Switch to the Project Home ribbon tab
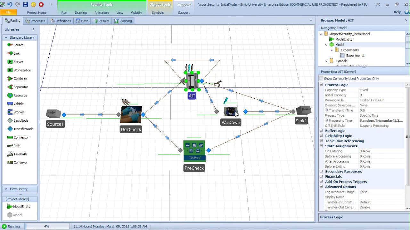The width and height of the screenshot is (410, 230). pos(37,12)
